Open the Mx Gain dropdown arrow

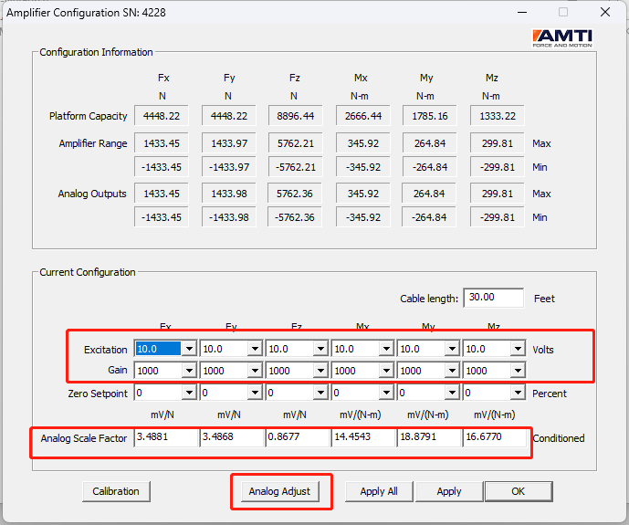pyautogui.click(x=386, y=371)
